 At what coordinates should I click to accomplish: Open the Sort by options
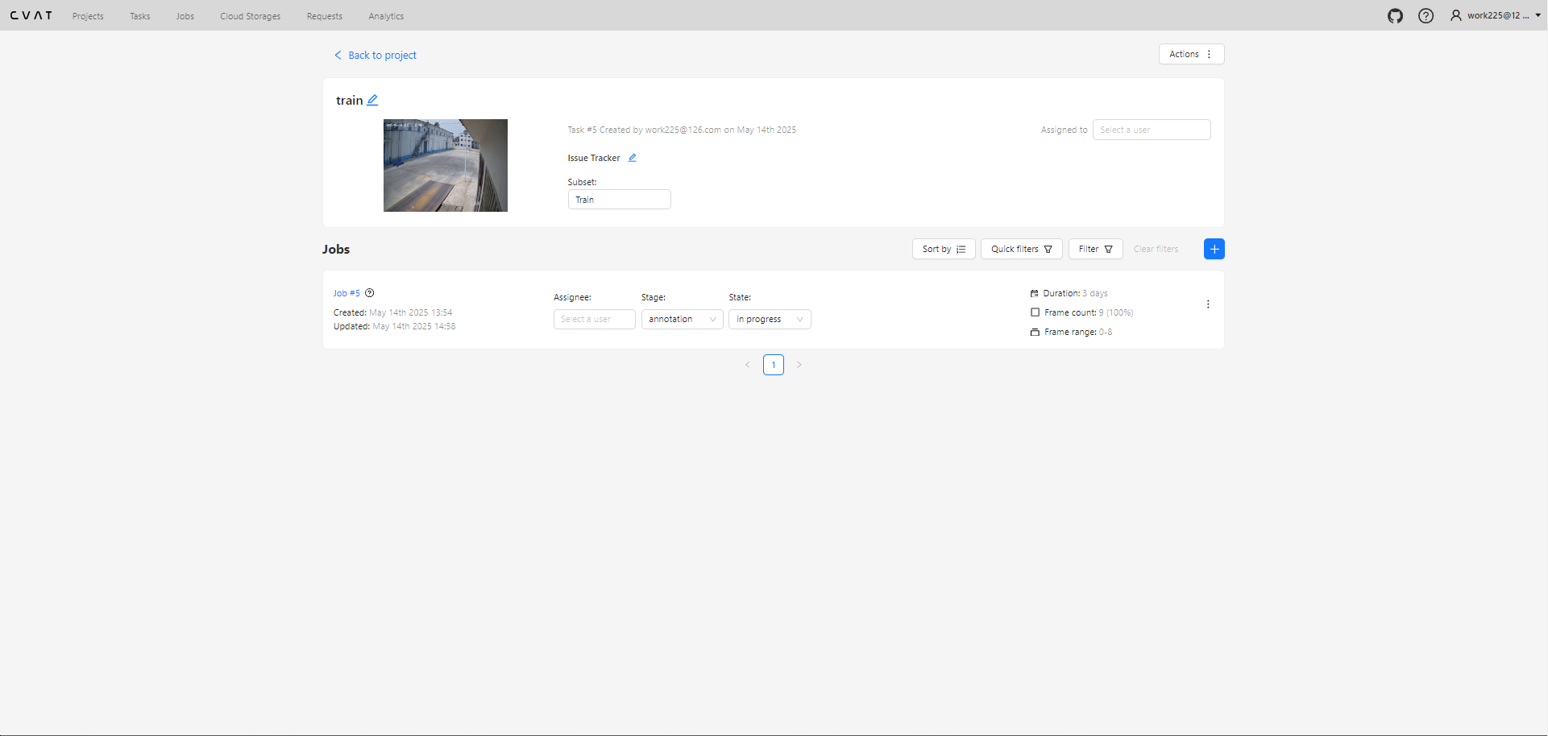coord(944,249)
